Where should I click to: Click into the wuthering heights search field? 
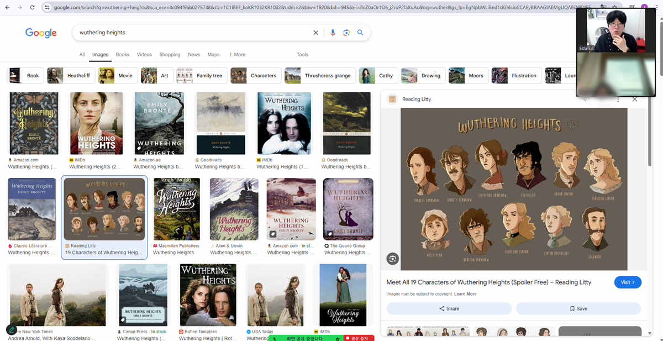coord(193,33)
